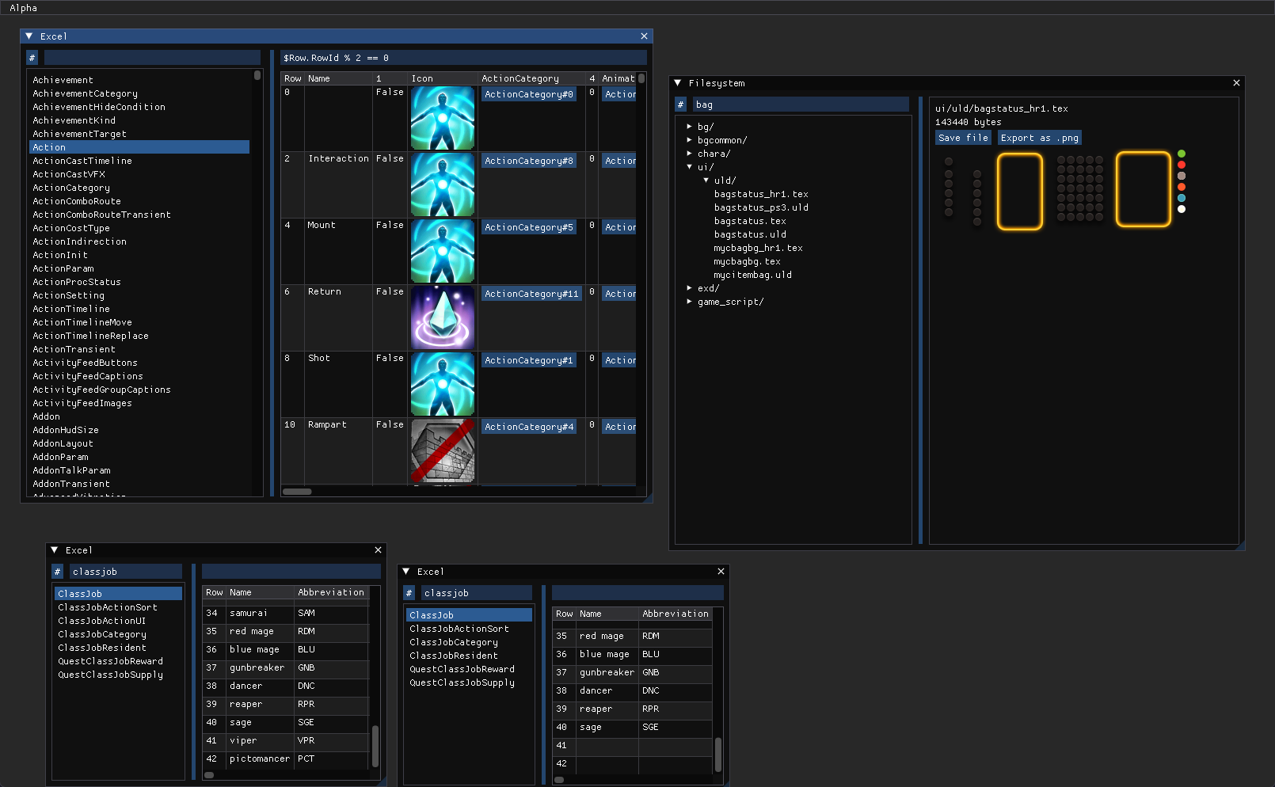Image resolution: width=1275 pixels, height=787 pixels.
Task: Click the Return teleport crystal icon
Action: 442,317
